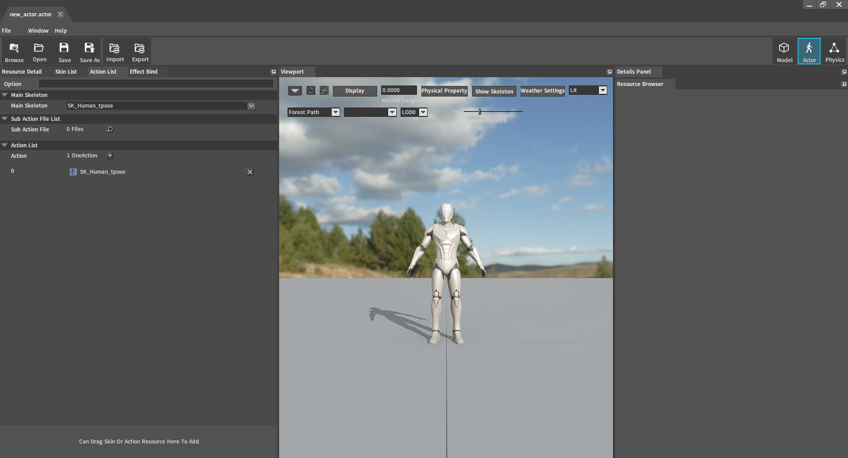Export the actor via the Export icon
The image size is (848, 458).
140,52
